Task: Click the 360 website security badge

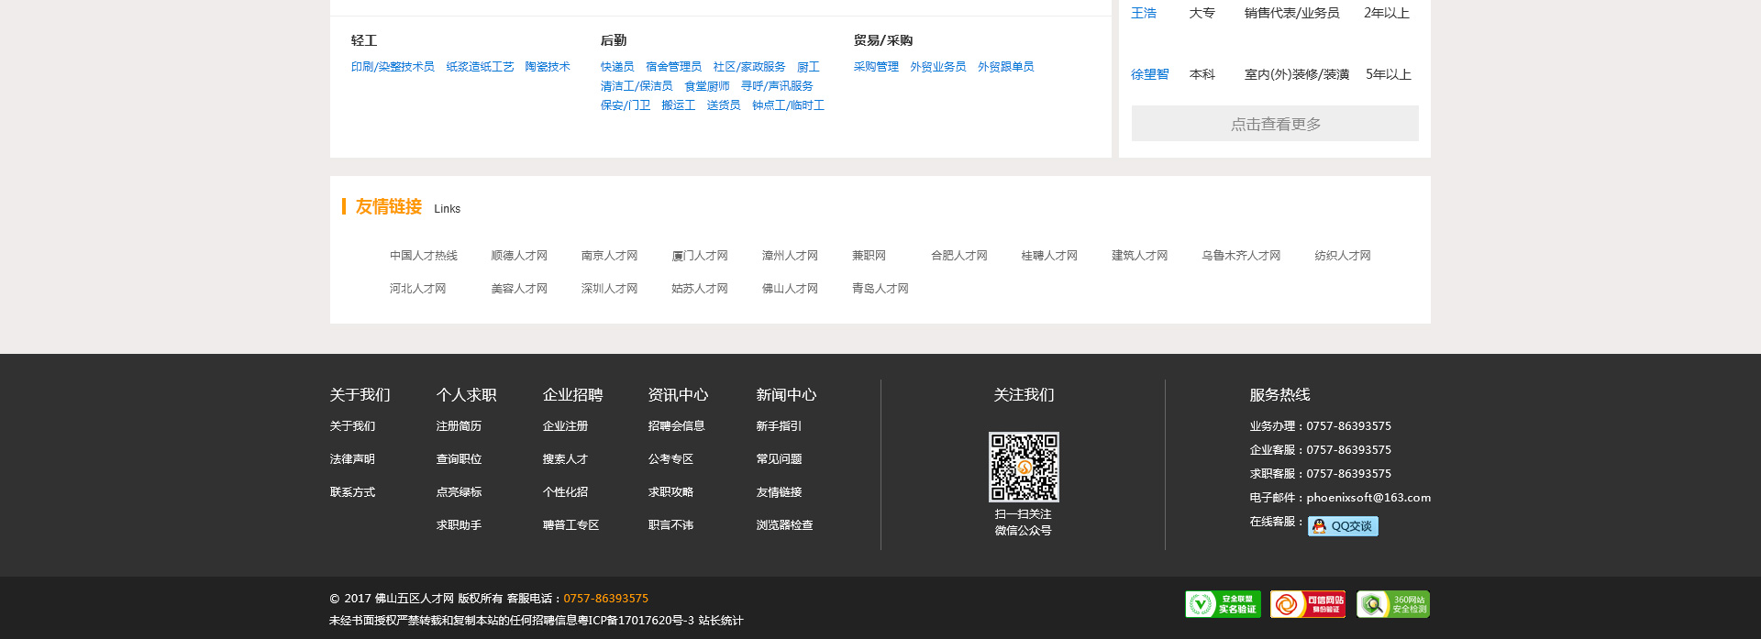Action: pyautogui.click(x=1392, y=604)
